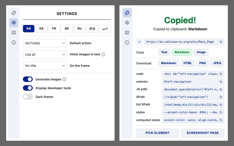Toggle Display developer tools switch

pyautogui.click(x=28, y=88)
